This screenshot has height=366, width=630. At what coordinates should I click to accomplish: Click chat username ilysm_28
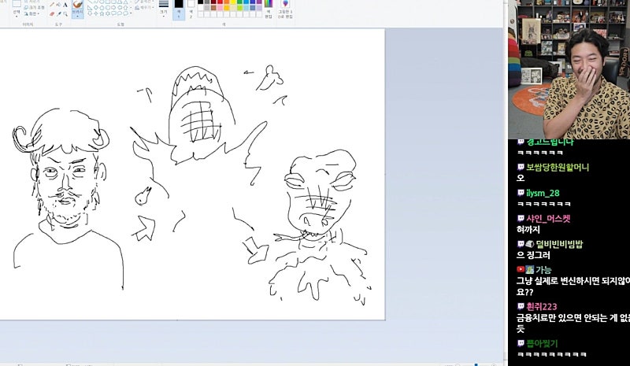543,193
